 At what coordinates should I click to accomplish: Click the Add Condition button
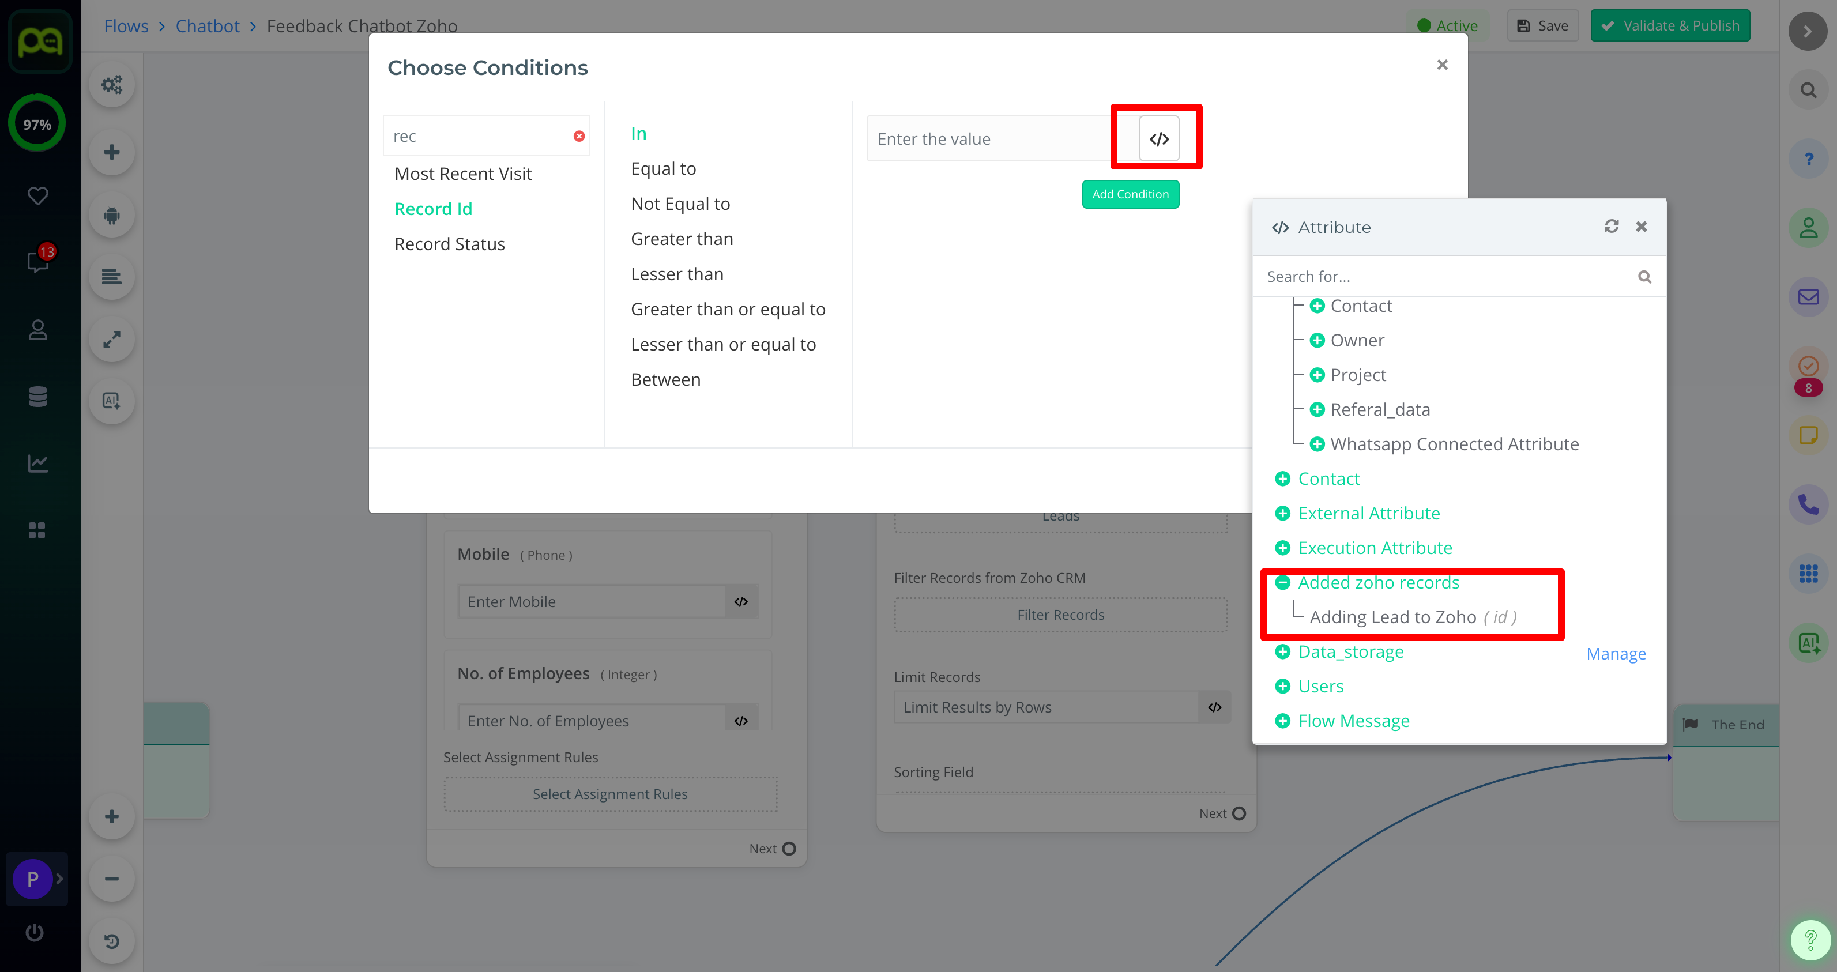[x=1130, y=194]
